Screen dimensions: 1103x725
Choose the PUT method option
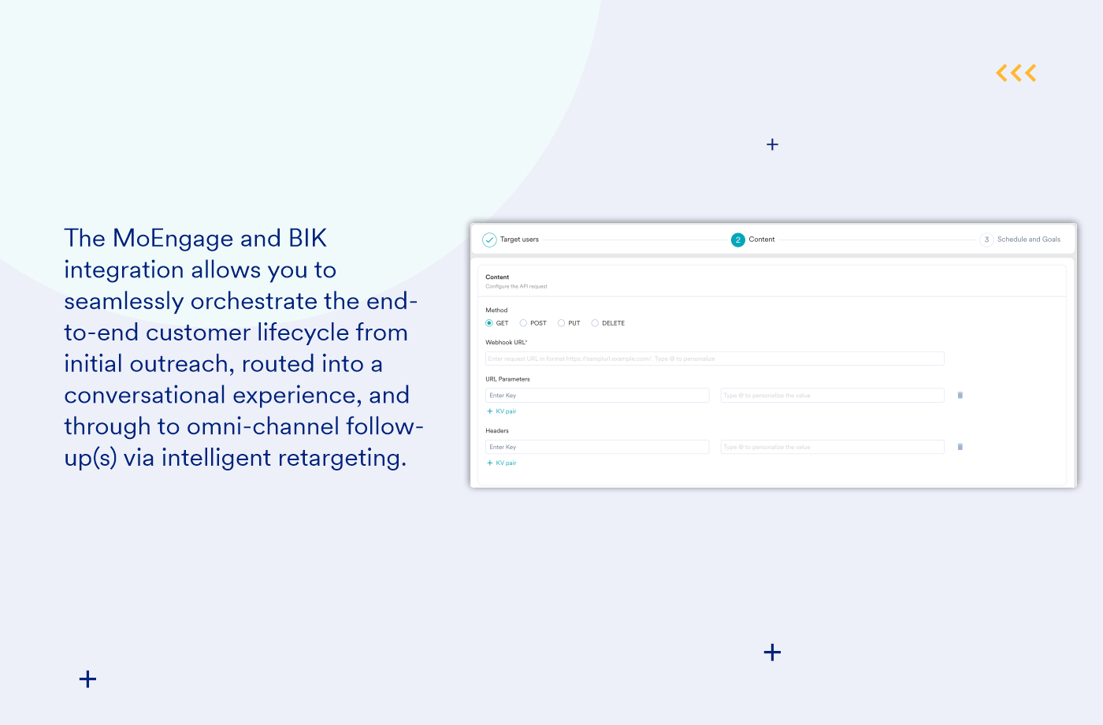pos(561,323)
